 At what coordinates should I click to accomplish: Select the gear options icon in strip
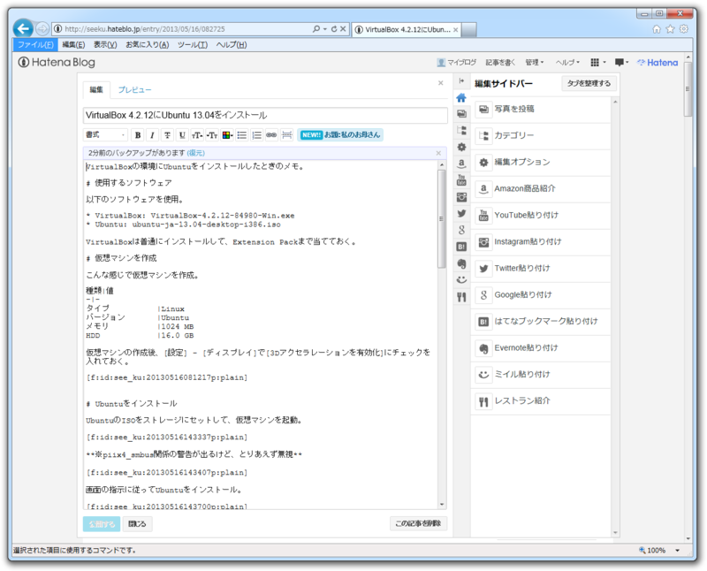[x=461, y=147]
